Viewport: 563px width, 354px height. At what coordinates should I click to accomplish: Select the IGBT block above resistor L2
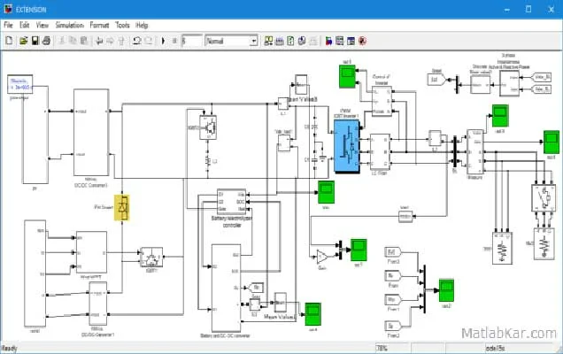(x=208, y=127)
